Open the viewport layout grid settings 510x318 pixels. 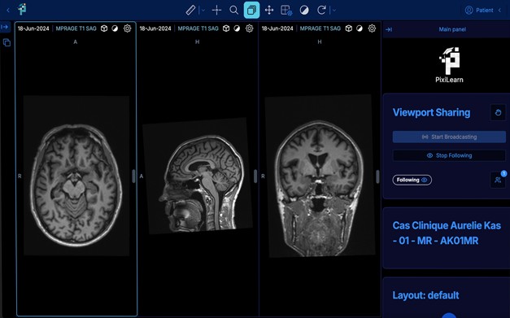(x=286, y=10)
